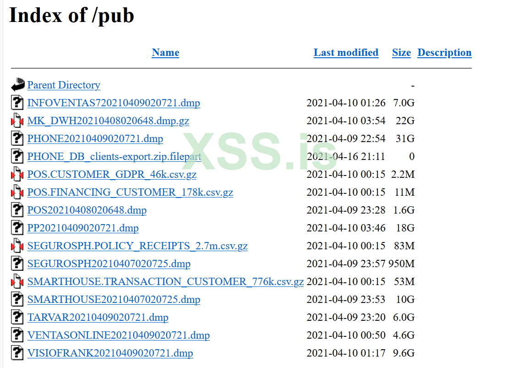Open SEGUROSPH20210407020725.dmp file link
This screenshot has height=368, width=518.
(x=109, y=264)
